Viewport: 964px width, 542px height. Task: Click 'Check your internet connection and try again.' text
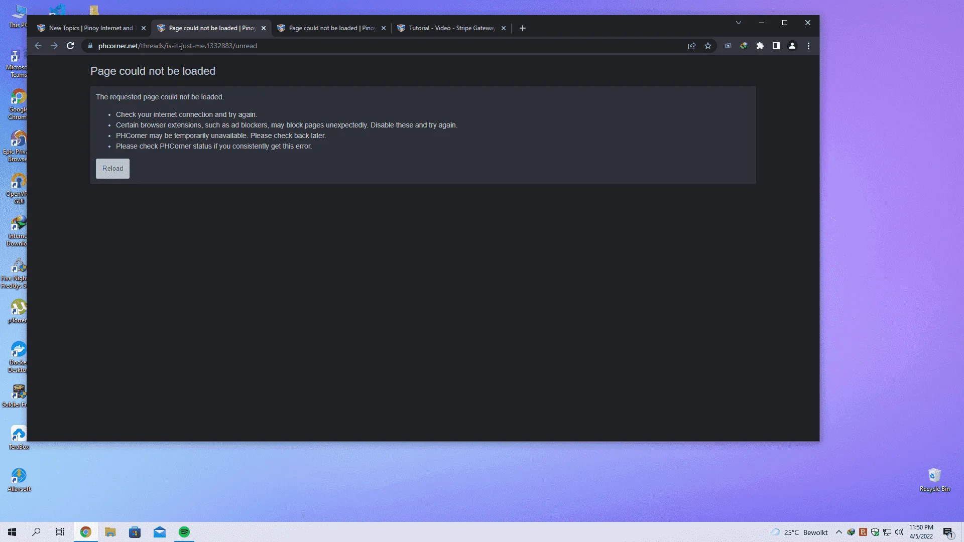pyautogui.click(x=186, y=114)
